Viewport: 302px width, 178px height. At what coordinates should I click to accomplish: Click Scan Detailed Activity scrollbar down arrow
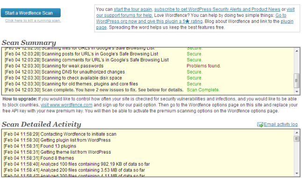point(296,173)
